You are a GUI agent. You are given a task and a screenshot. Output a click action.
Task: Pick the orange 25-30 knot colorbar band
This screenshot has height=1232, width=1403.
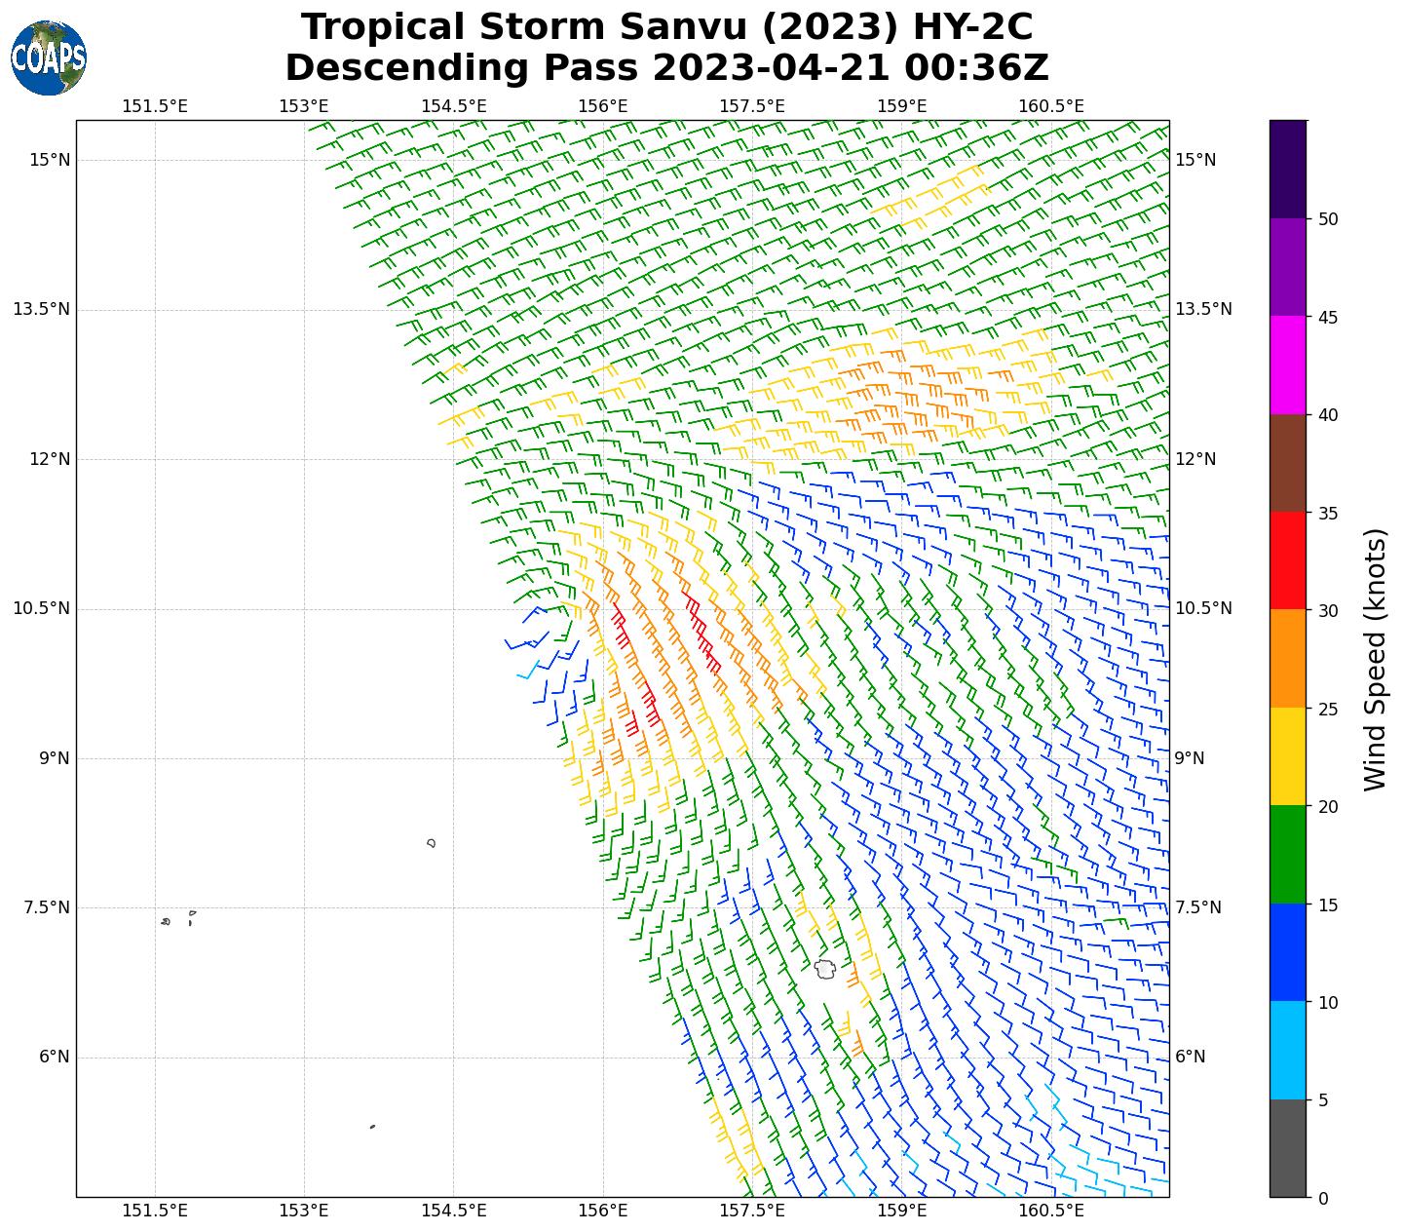[x=1288, y=659]
